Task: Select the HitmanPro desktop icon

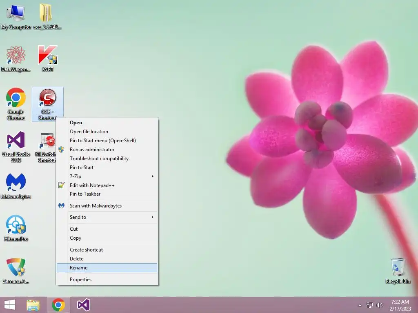Action: 16,228
